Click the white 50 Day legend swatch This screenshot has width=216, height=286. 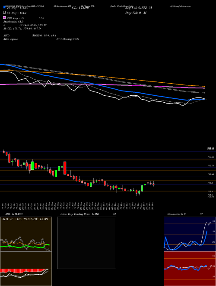point(4,13)
